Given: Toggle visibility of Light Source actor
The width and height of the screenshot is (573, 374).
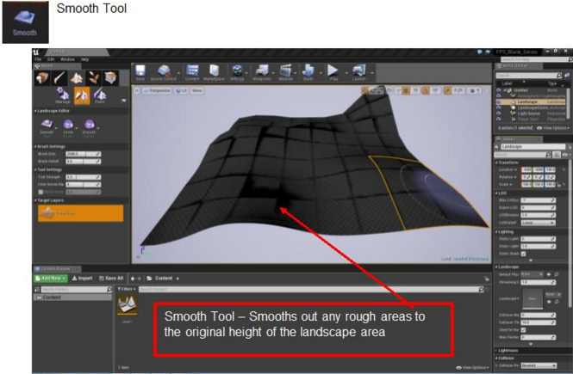Looking at the screenshot, I should click(x=499, y=113).
